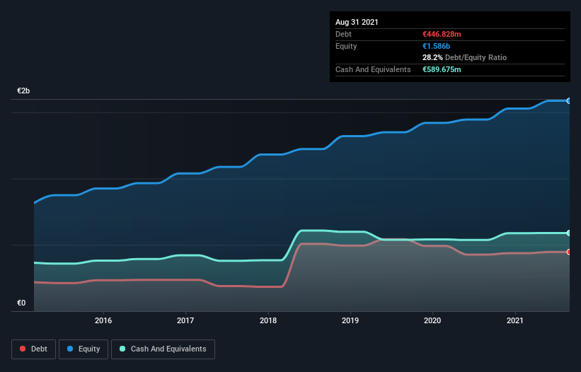
Task: Click the 2018 x-axis label
Action: click(268, 320)
